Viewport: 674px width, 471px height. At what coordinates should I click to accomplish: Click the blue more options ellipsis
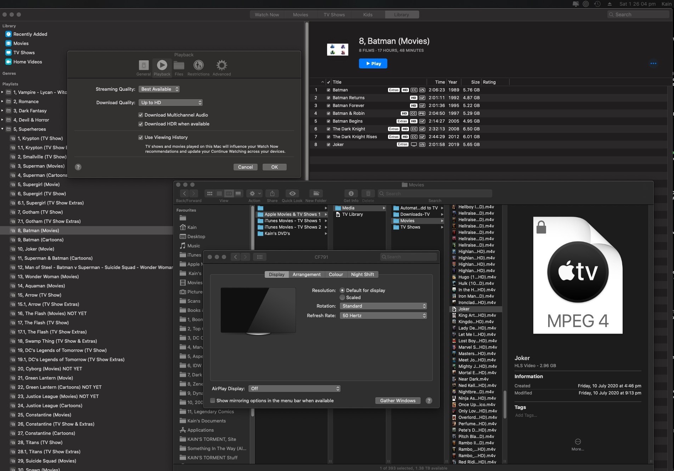pyautogui.click(x=653, y=63)
